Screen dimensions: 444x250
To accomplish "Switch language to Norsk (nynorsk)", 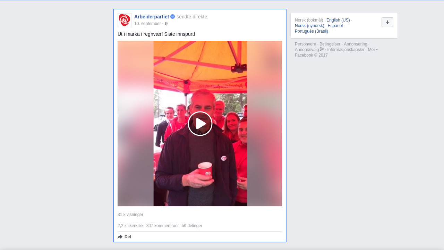I will click(309, 26).
